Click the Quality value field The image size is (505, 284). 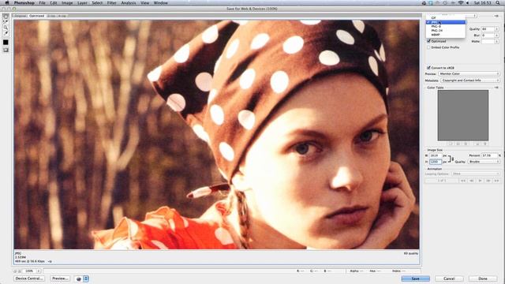coord(488,29)
